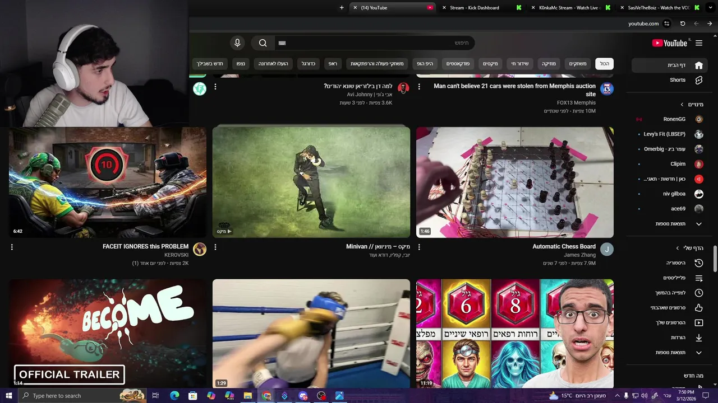Play the Automatic Chess Board thumbnail
Viewport: 718px width, 403px height.
(515, 182)
